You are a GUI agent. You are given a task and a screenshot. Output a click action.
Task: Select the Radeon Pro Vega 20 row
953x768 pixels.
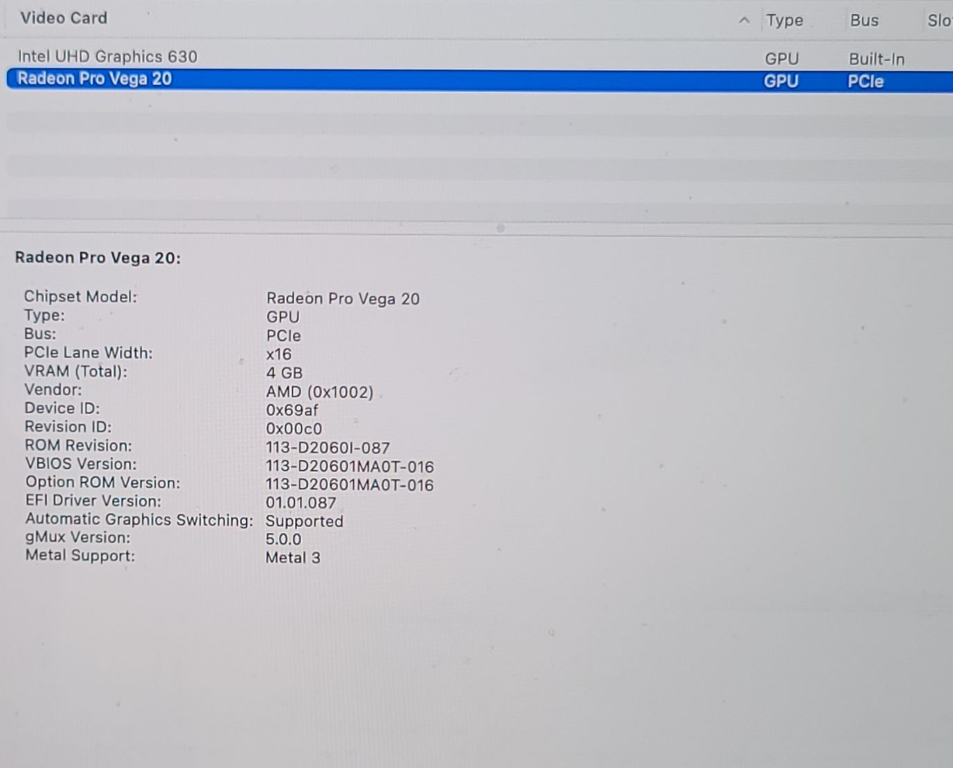coord(94,79)
